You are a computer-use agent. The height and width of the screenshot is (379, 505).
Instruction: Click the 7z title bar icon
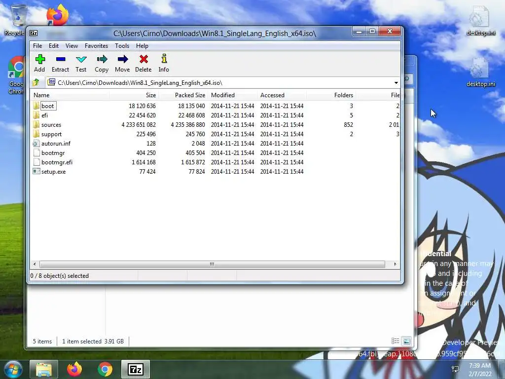[34, 33]
